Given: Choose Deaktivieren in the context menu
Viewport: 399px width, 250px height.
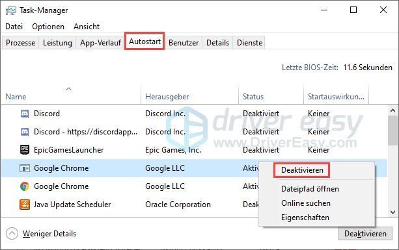Looking at the screenshot, I should pyautogui.click(x=302, y=170).
